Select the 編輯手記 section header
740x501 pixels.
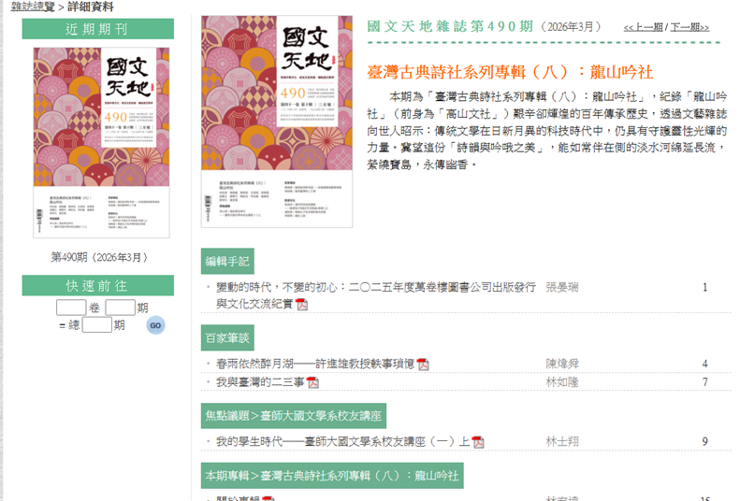pos(227,261)
